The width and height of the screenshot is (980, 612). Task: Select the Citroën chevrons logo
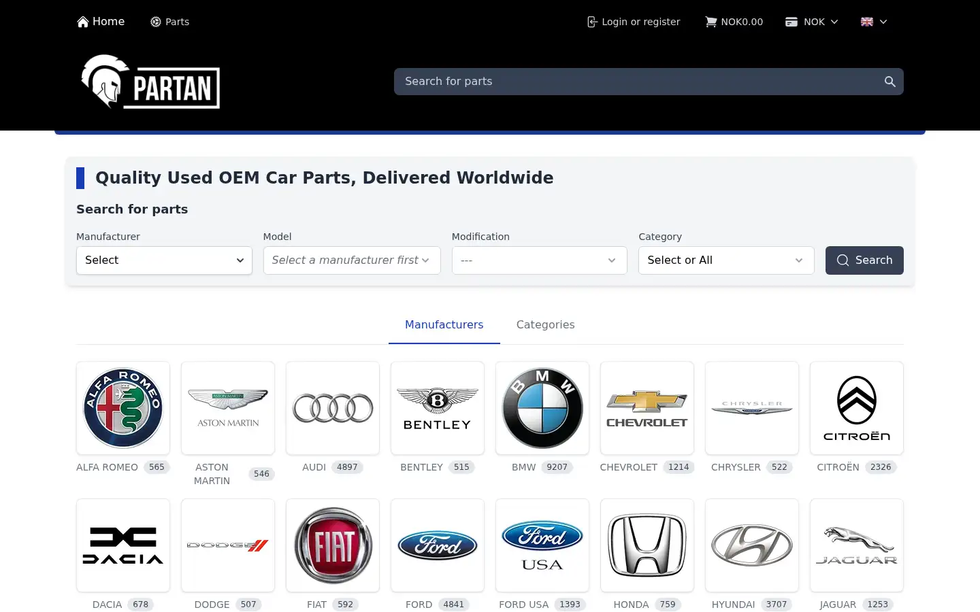pyautogui.click(x=857, y=408)
